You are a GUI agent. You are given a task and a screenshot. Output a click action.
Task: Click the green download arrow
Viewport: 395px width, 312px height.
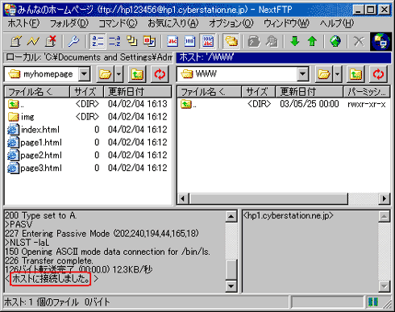click(295, 41)
